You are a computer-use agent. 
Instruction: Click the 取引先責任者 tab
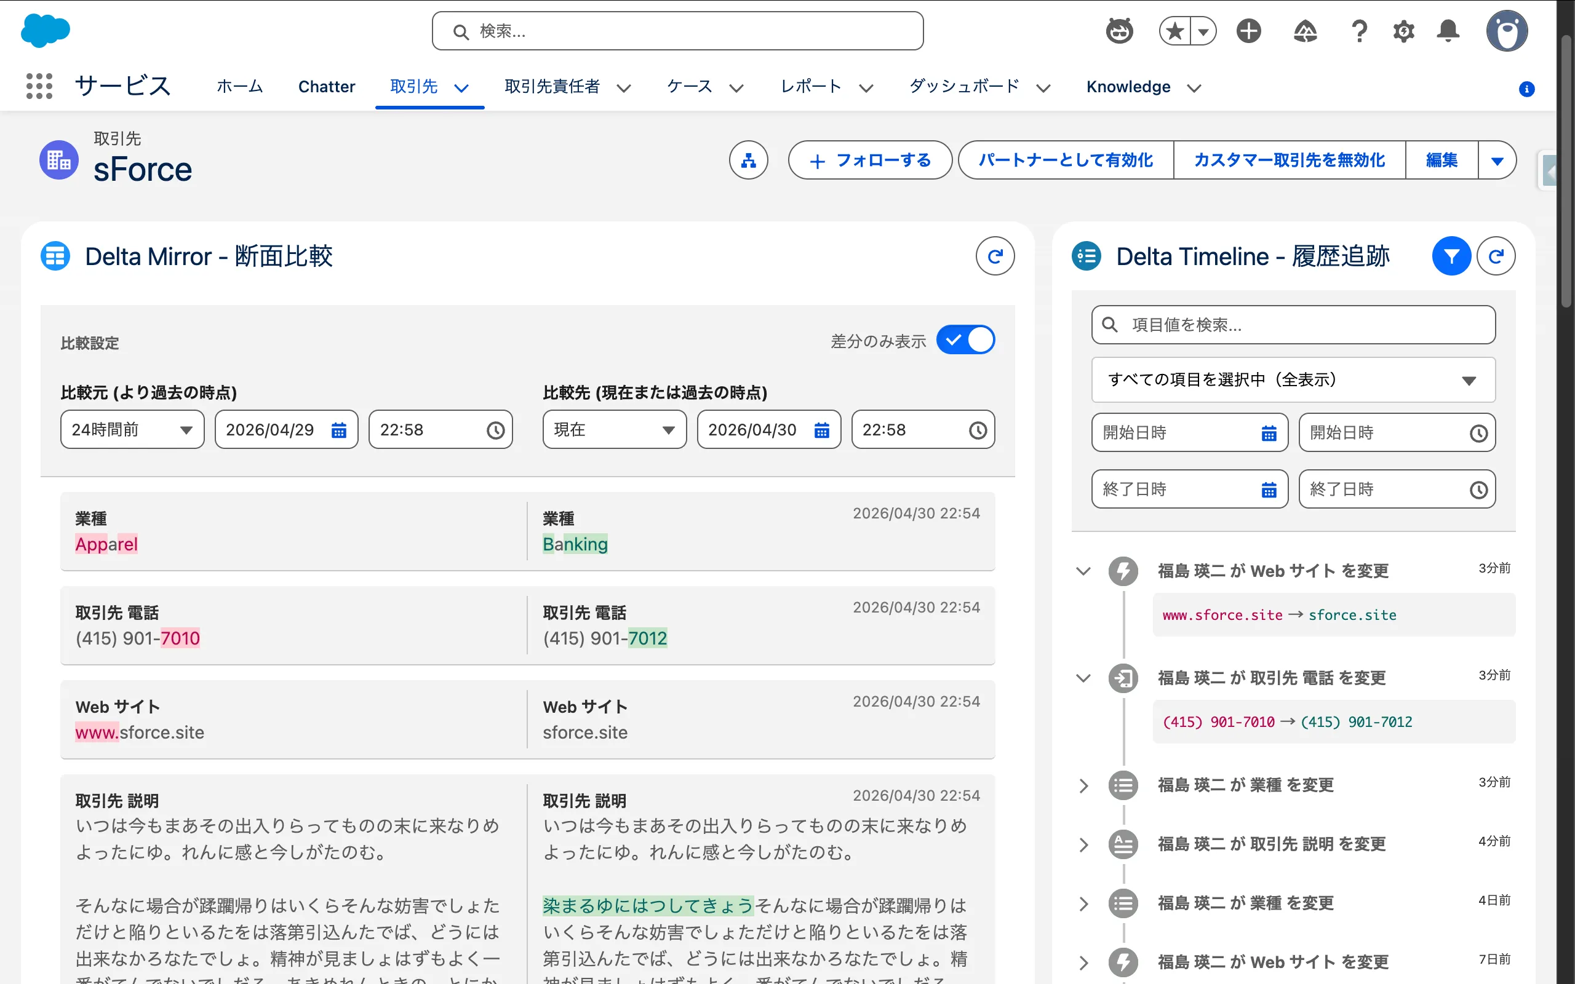coord(552,87)
